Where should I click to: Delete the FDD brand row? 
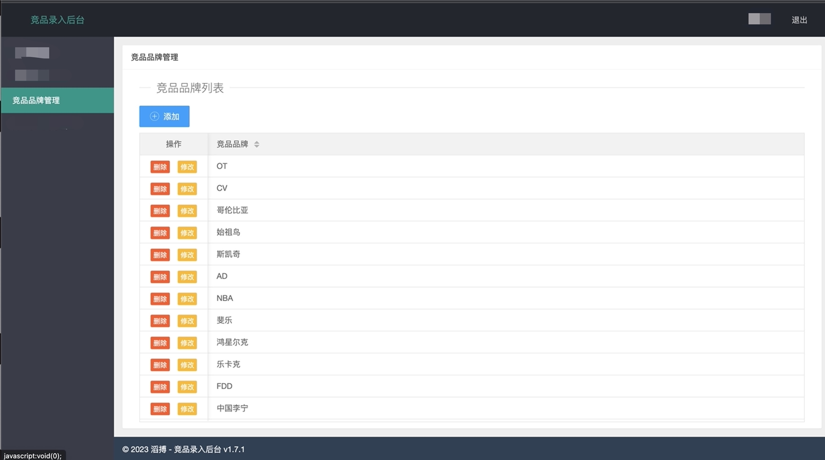pos(160,386)
